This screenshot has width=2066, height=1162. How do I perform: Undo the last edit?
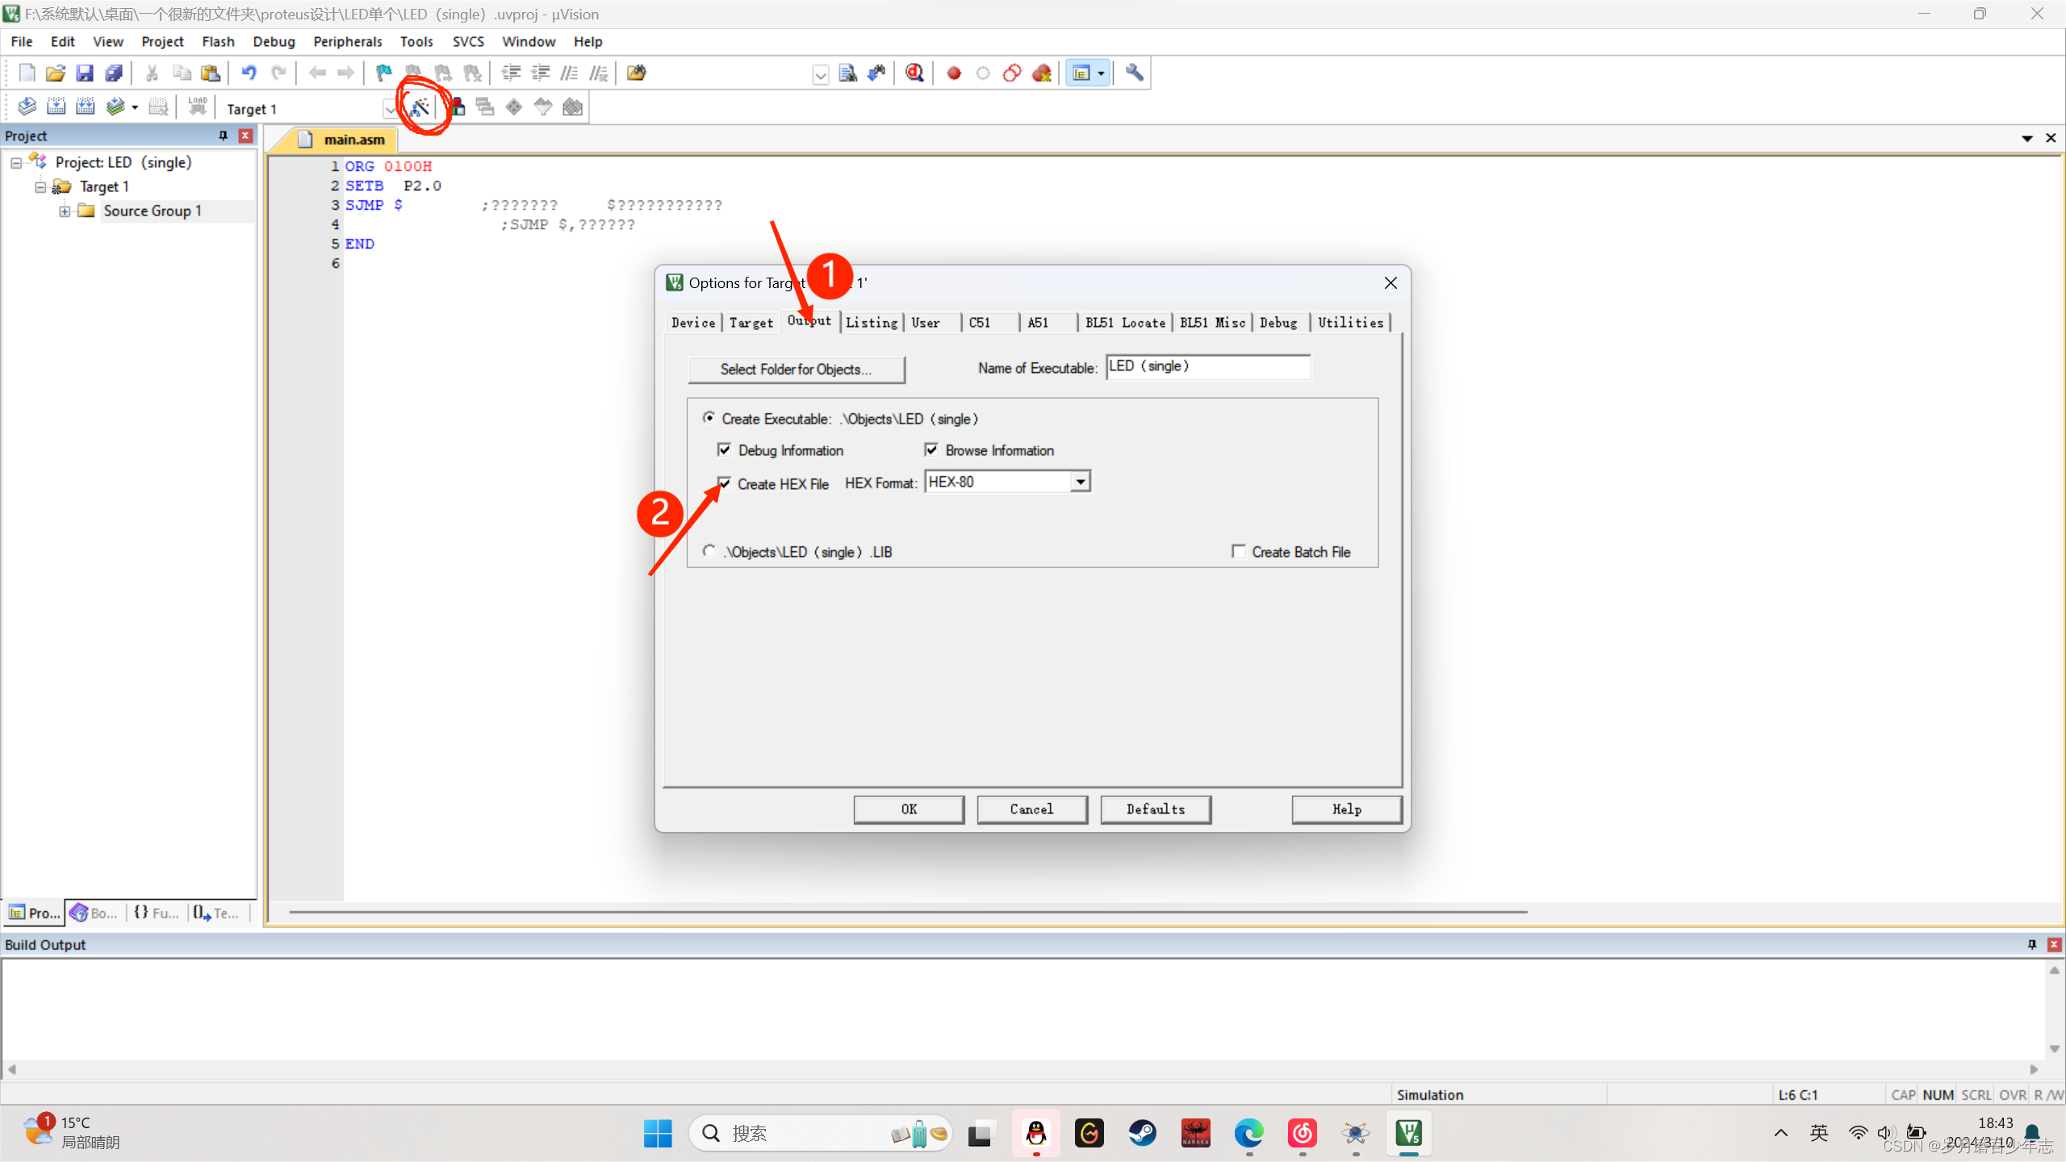pos(249,73)
